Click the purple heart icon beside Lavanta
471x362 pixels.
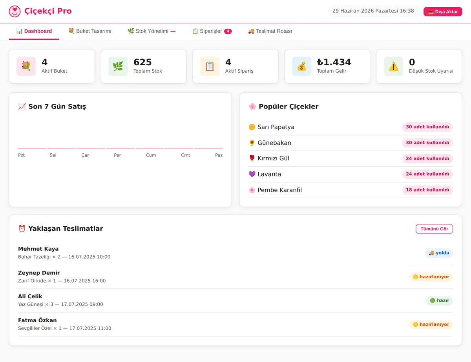252,174
